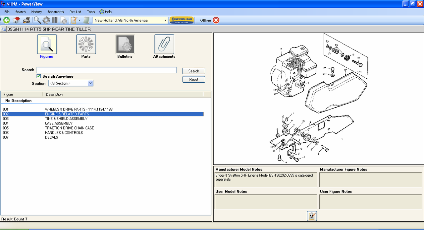This screenshot has width=424, height=230.
Task: Sort by the Figure column header
Action: pyautogui.click(x=22, y=94)
